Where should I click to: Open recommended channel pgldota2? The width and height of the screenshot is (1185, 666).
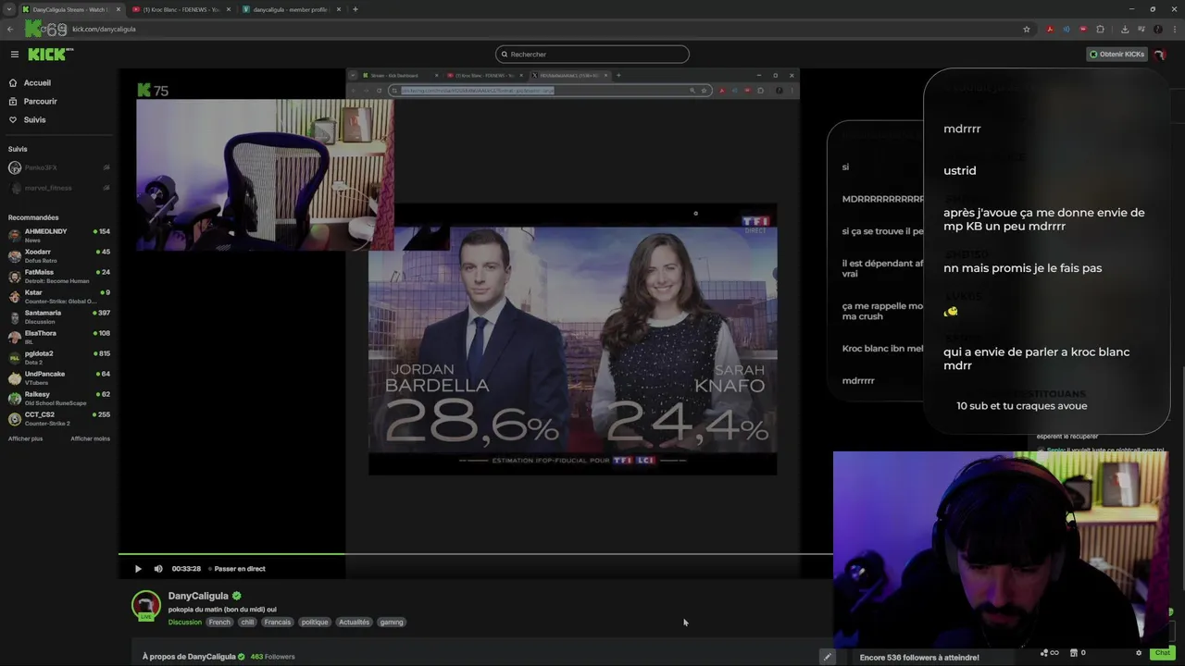[x=59, y=357]
